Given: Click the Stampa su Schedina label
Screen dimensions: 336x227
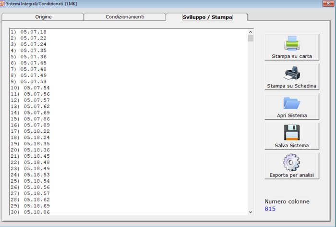Looking at the screenshot, I should tap(292, 86).
